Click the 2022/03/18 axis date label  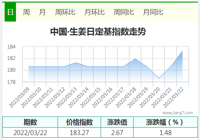coord(126,98)
